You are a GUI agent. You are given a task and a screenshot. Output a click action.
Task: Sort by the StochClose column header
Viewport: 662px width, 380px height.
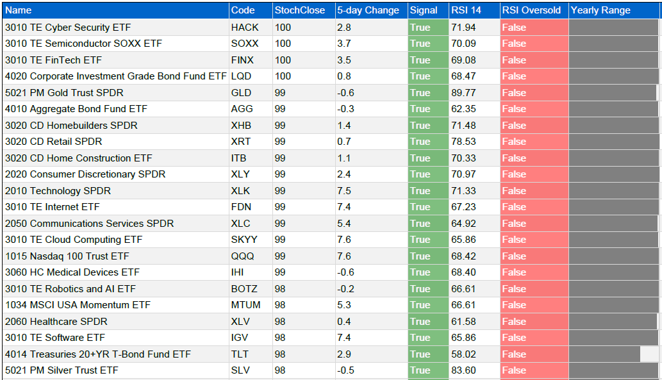(x=304, y=10)
